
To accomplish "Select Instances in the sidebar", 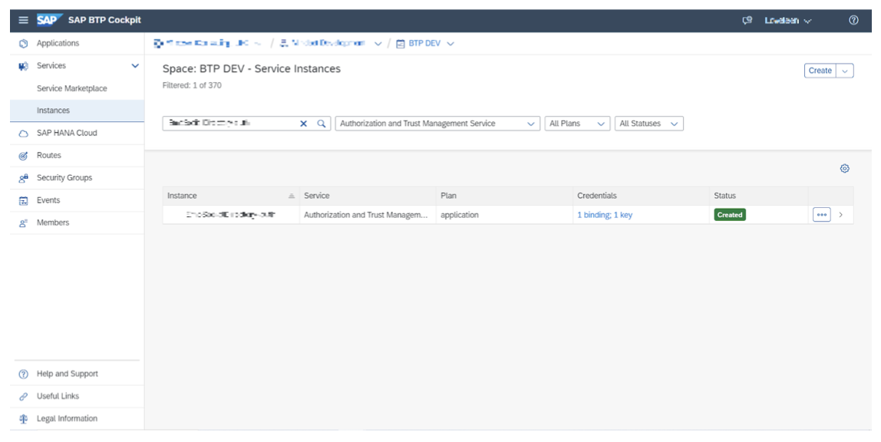I will (77, 110).
